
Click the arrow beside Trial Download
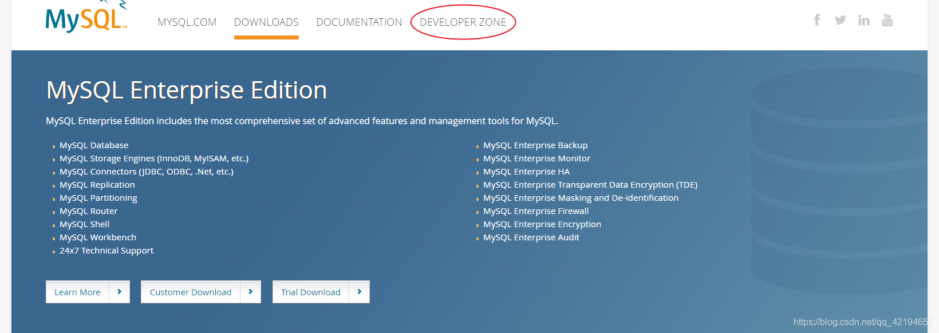[x=359, y=292]
